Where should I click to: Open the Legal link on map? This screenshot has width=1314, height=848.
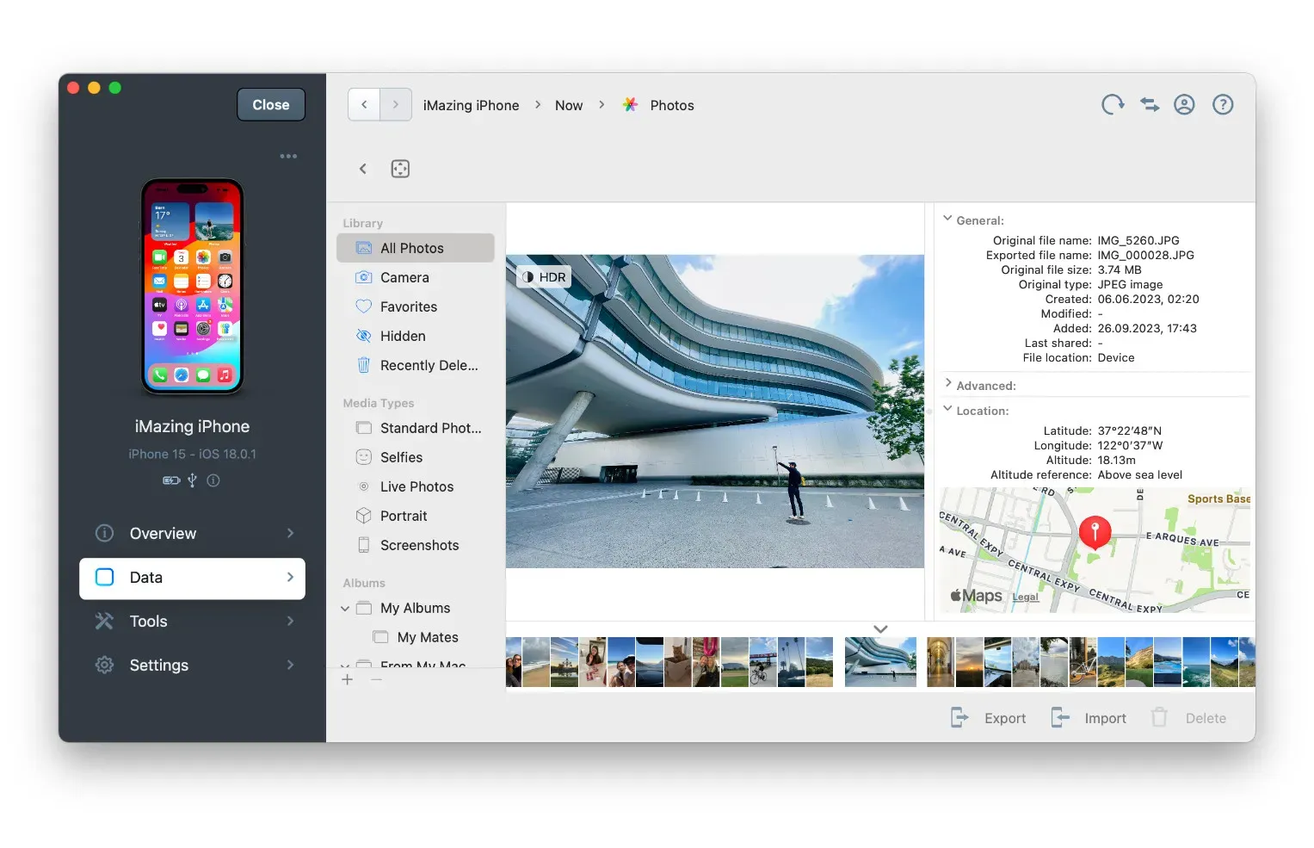tap(1025, 597)
